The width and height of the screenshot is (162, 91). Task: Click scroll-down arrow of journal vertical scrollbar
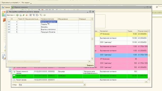[149, 79]
